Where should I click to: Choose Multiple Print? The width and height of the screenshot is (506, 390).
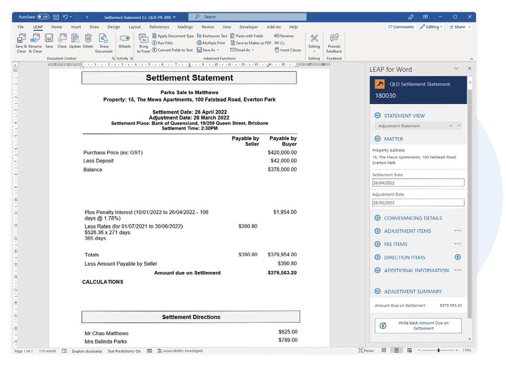click(211, 43)
